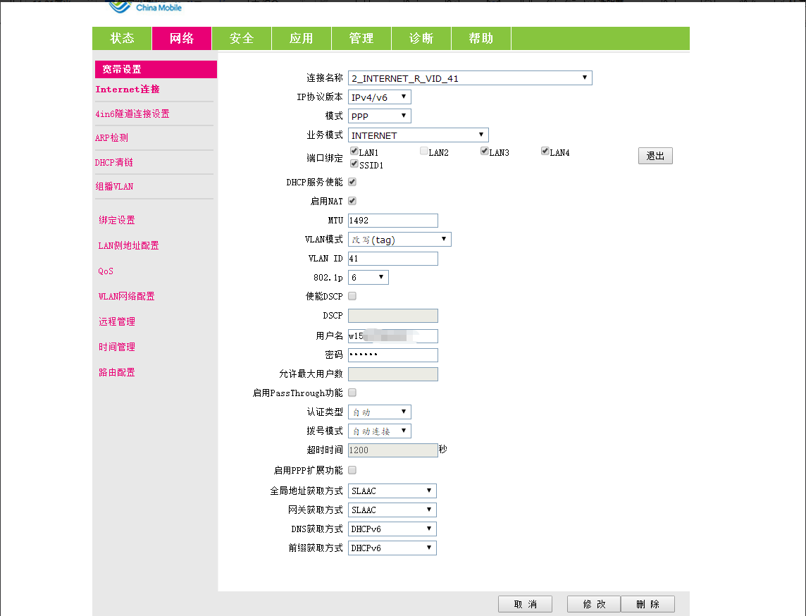Disable DHCP服务使能 checkbox
Viewport: 806px width, 616px height.
[x=352, y=182]
